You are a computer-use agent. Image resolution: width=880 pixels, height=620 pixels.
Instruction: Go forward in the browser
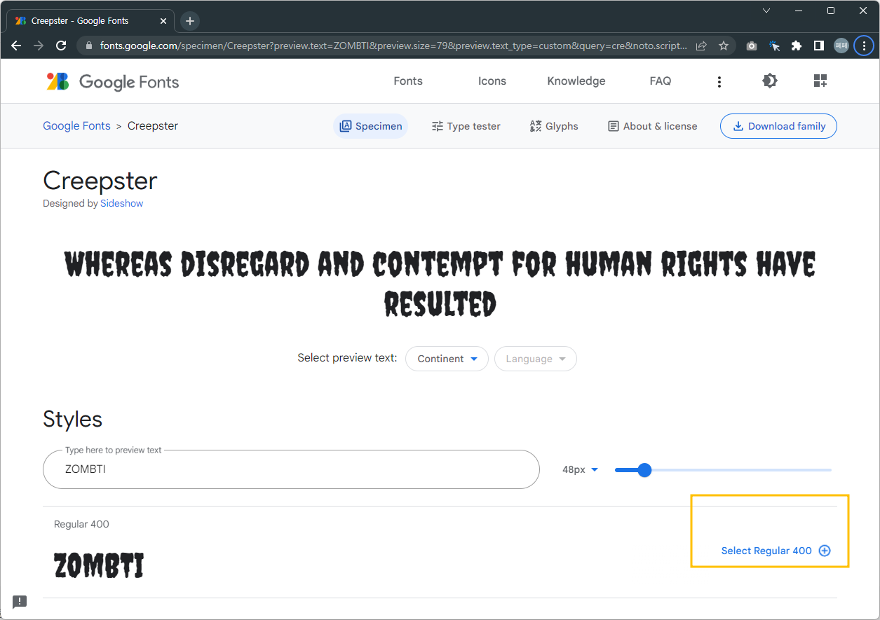39,46
